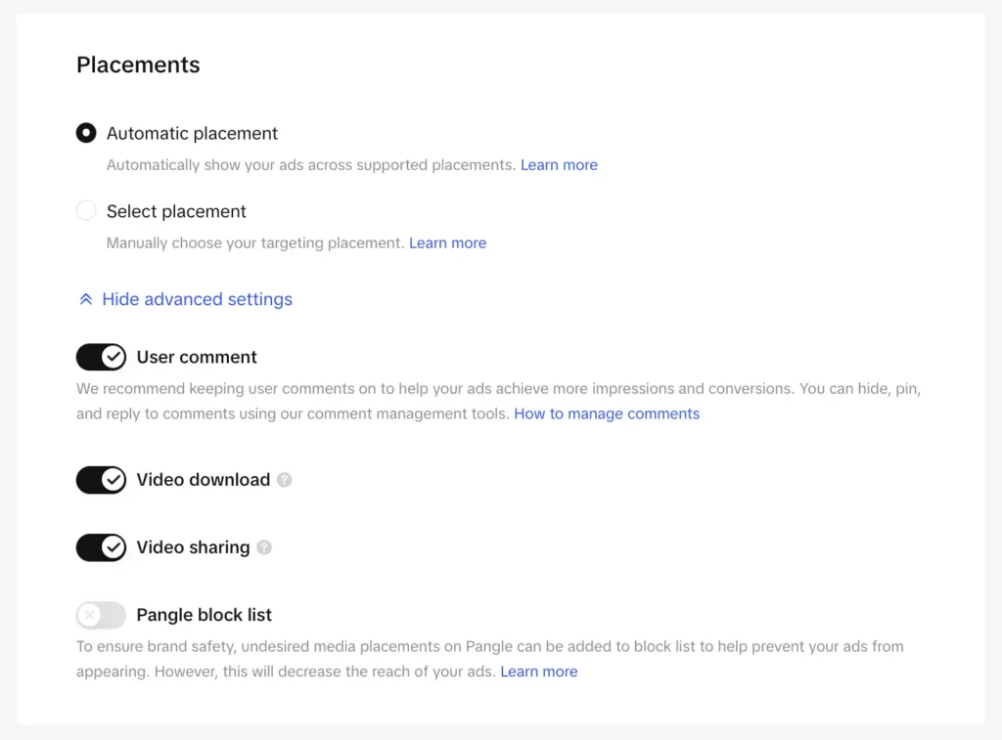
Task: Click the Select placement label text
Action: pyautogui.click(x=176, y=211)
